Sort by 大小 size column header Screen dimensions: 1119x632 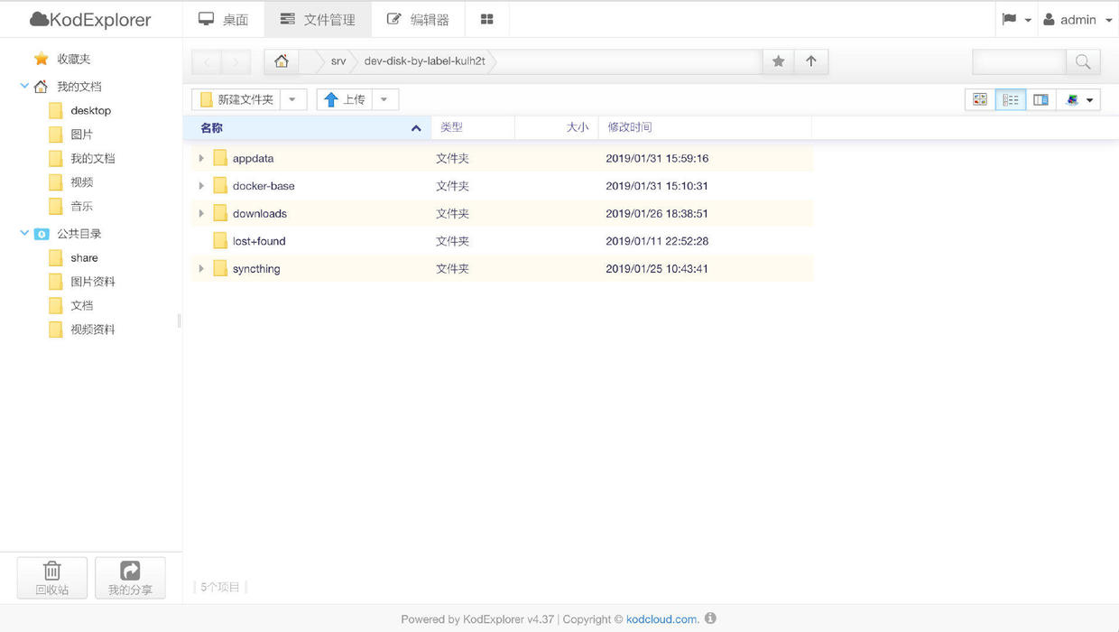556,127
